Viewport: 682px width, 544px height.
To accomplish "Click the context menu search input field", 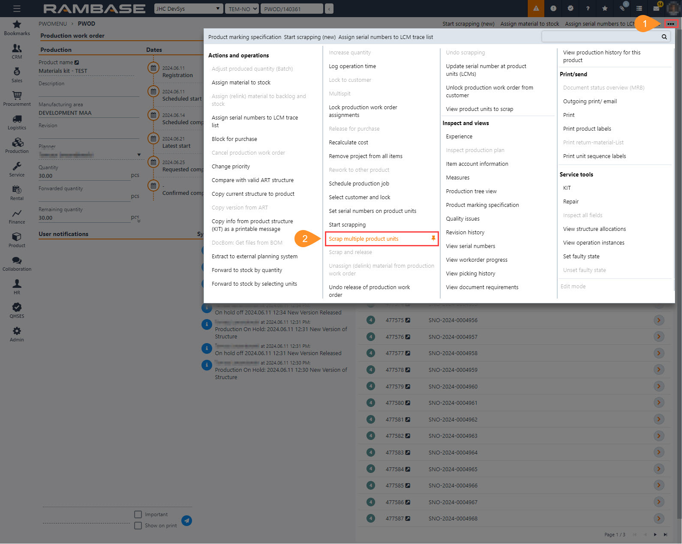I will pos(600,37).
